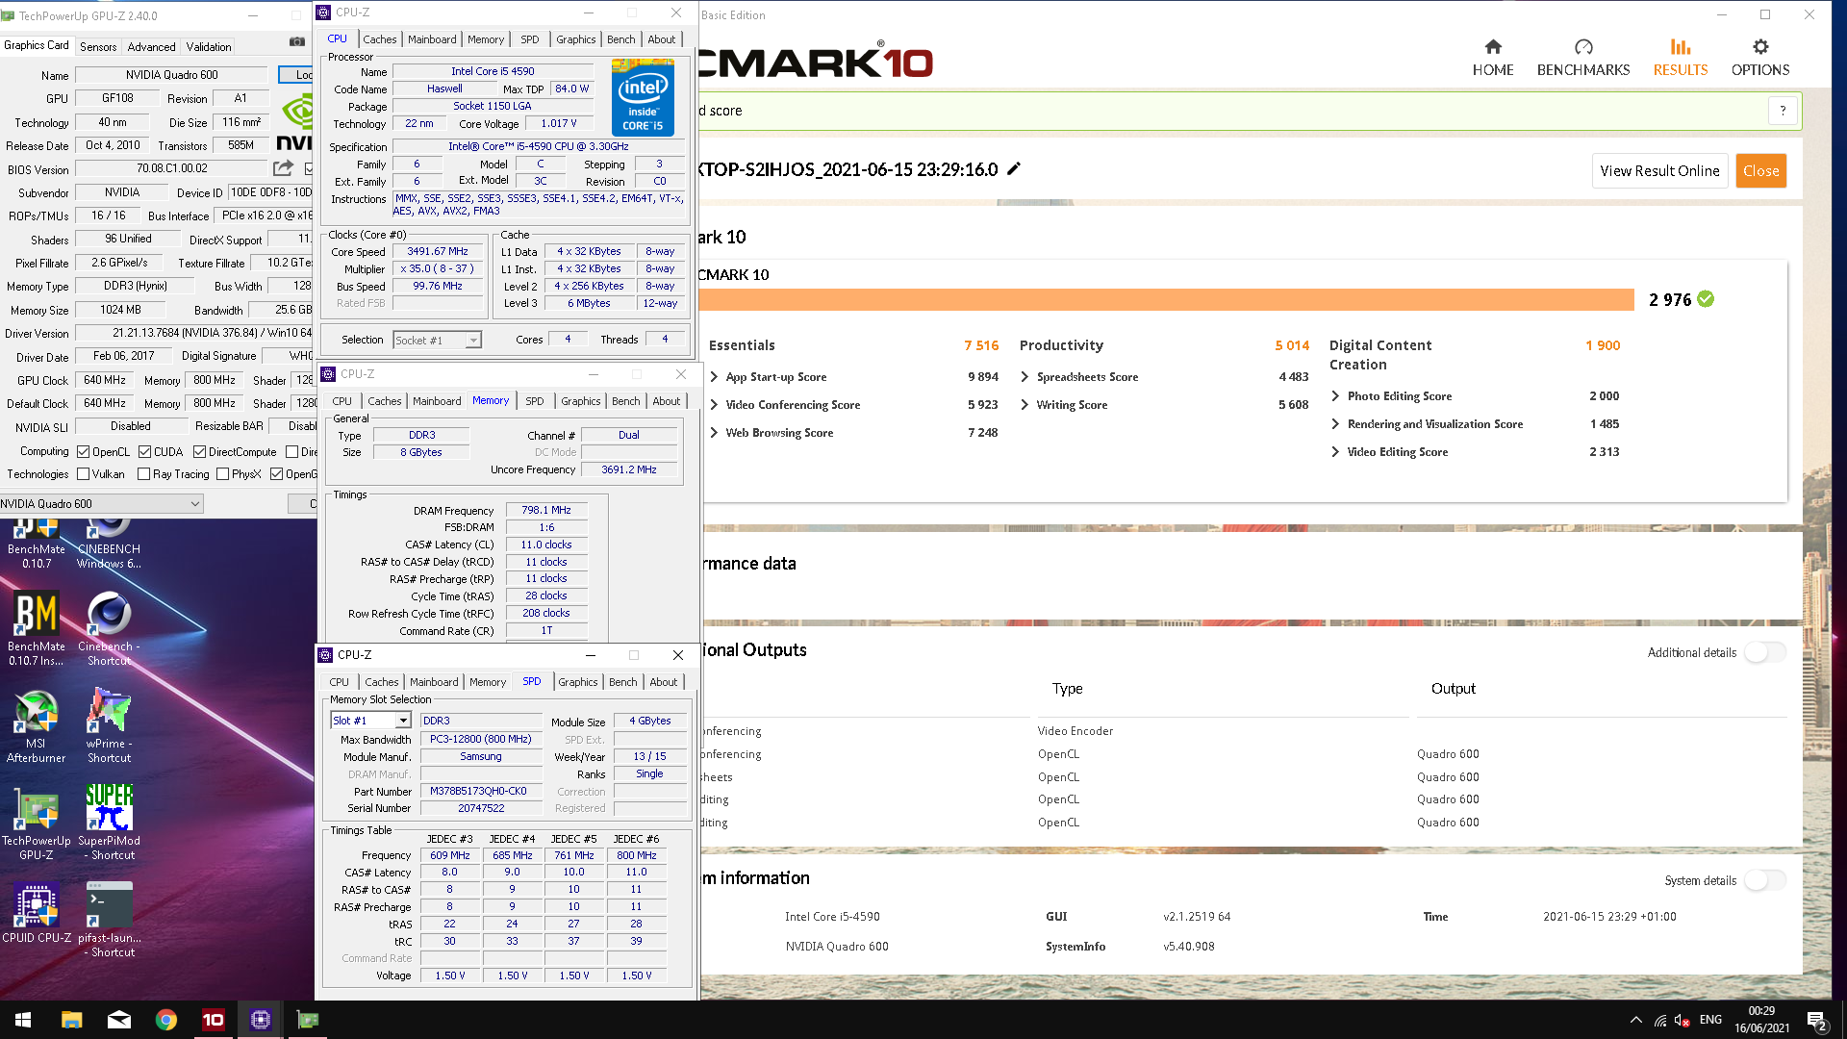Toggle OpenGL checkbox in GPU-Z
Viewport: 1847px width, 1039px height.
(277, 474)
